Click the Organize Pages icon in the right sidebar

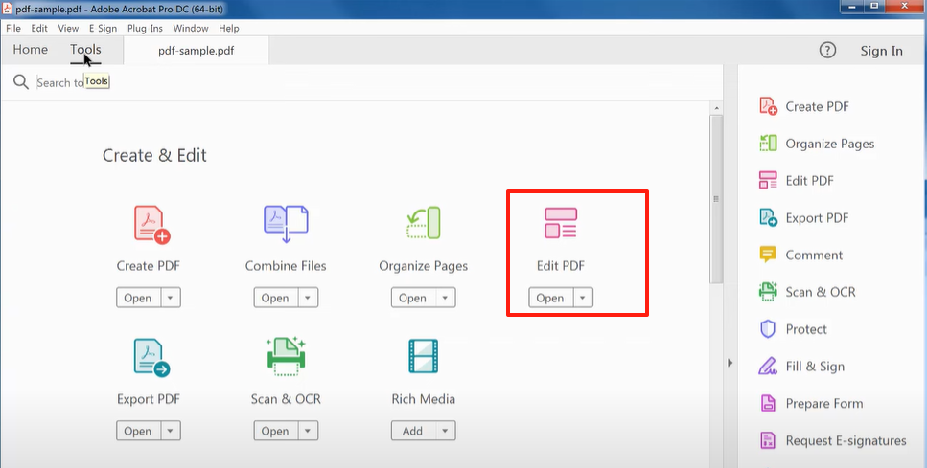pyautogui.click(x=768, y=144)
